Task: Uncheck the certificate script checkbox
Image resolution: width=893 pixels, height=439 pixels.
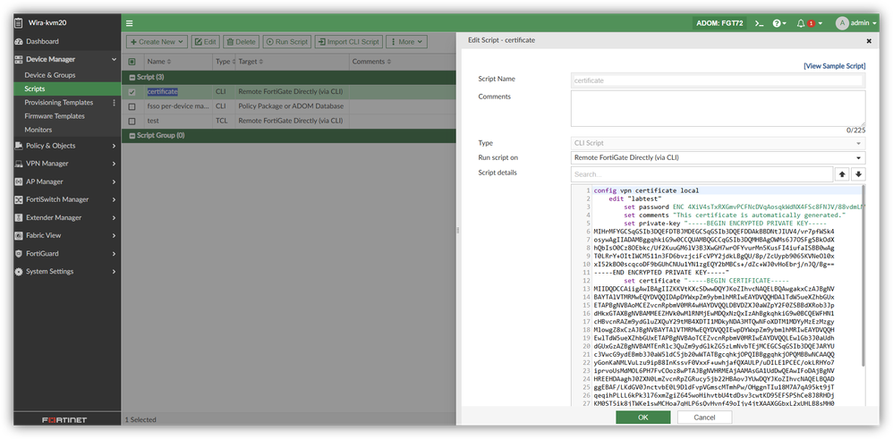Action: point(132,91)
